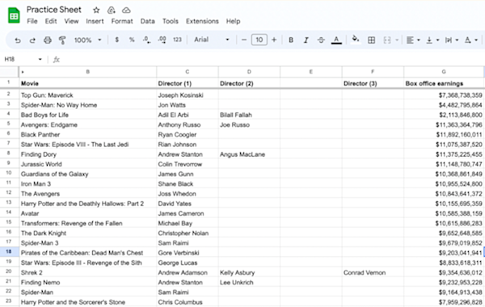
Task: Open the Google Sheets home icon
Action: coord(14,15)
